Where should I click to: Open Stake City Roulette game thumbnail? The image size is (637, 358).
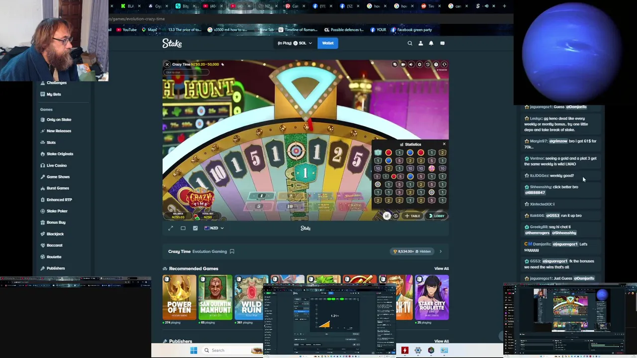click(432, 297)
